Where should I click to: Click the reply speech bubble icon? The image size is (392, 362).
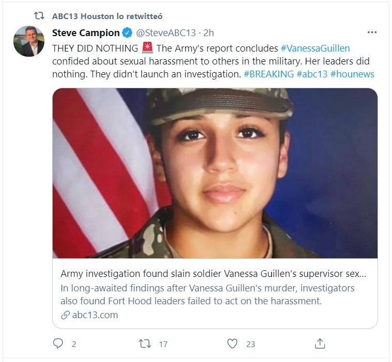pos(58,343)
